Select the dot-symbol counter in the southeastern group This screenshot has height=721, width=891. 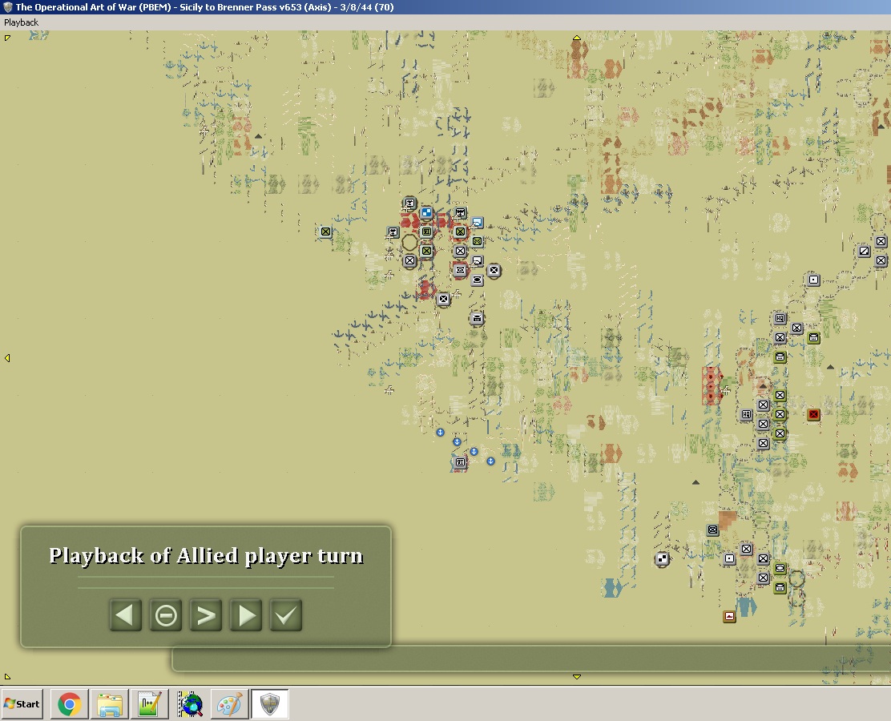click(729, 558)
